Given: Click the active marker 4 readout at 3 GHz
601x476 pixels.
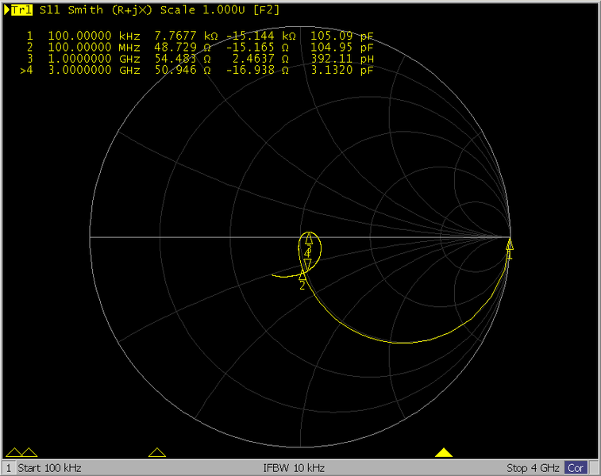Looking at the screenshot, I should 198,70.
